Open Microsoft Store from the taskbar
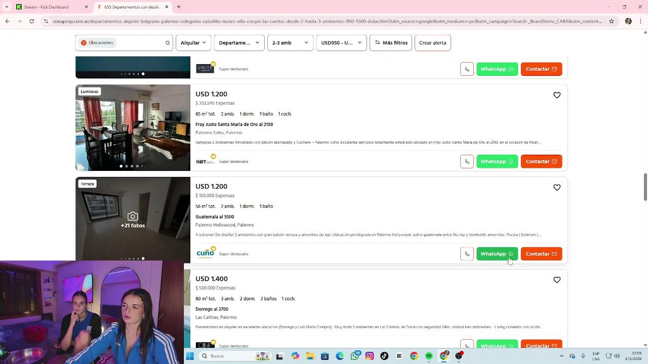Image resolution: width=648 pixels, height=364 pixels. tap(325, 356)
